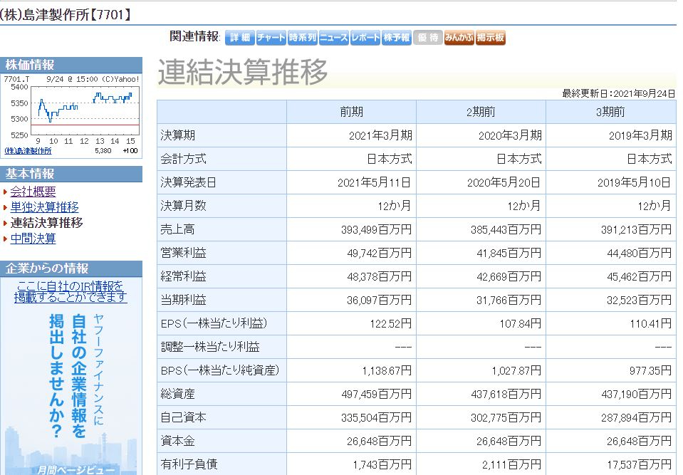Click the 株価情報 section header

(71, 65)
